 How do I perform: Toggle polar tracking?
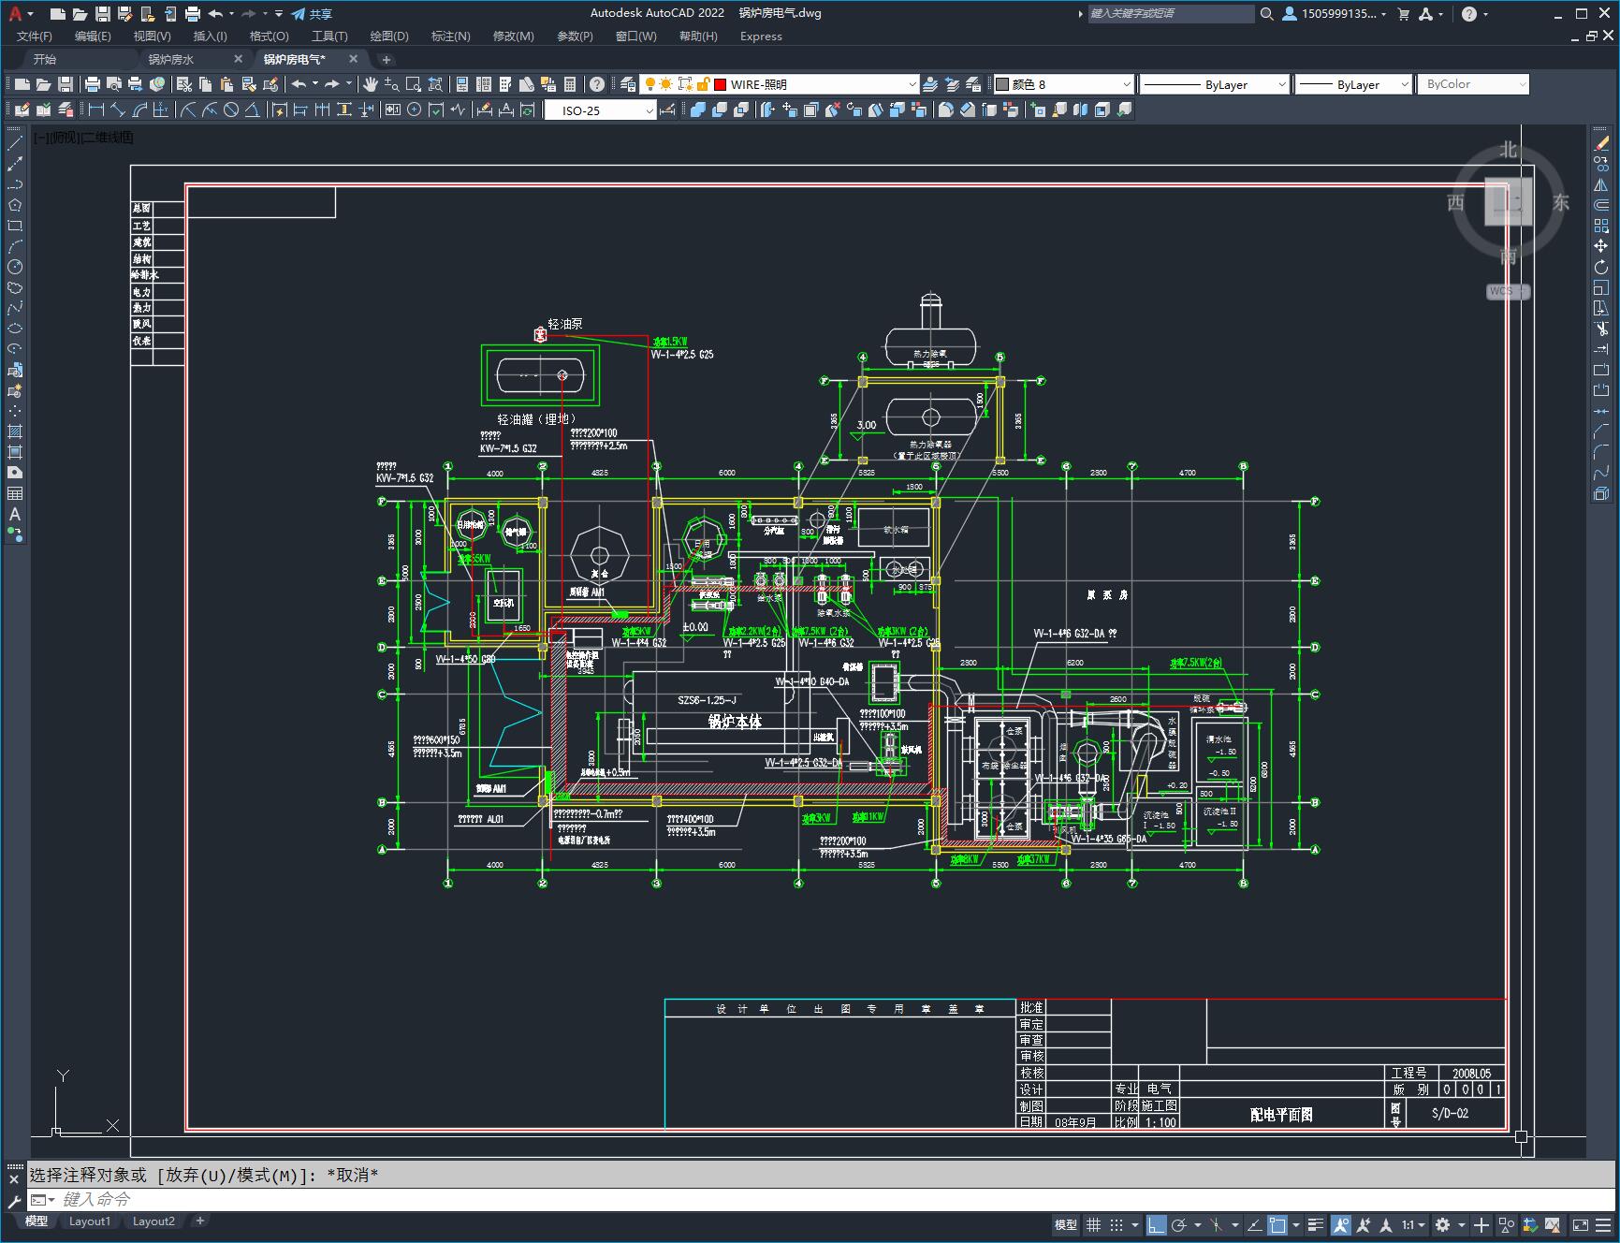(1179, 1224)
